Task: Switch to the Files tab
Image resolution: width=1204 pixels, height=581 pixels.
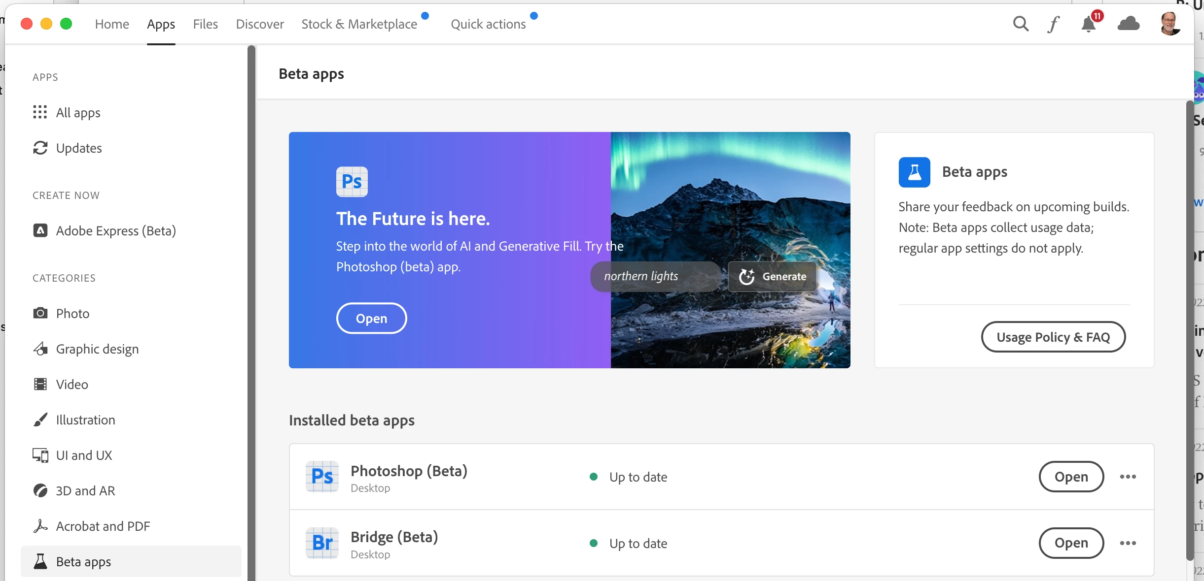Action: pos(205,24)
